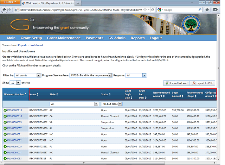
Task: Click the green check icon beside P116B080013
Action: (x=5, y=110)
